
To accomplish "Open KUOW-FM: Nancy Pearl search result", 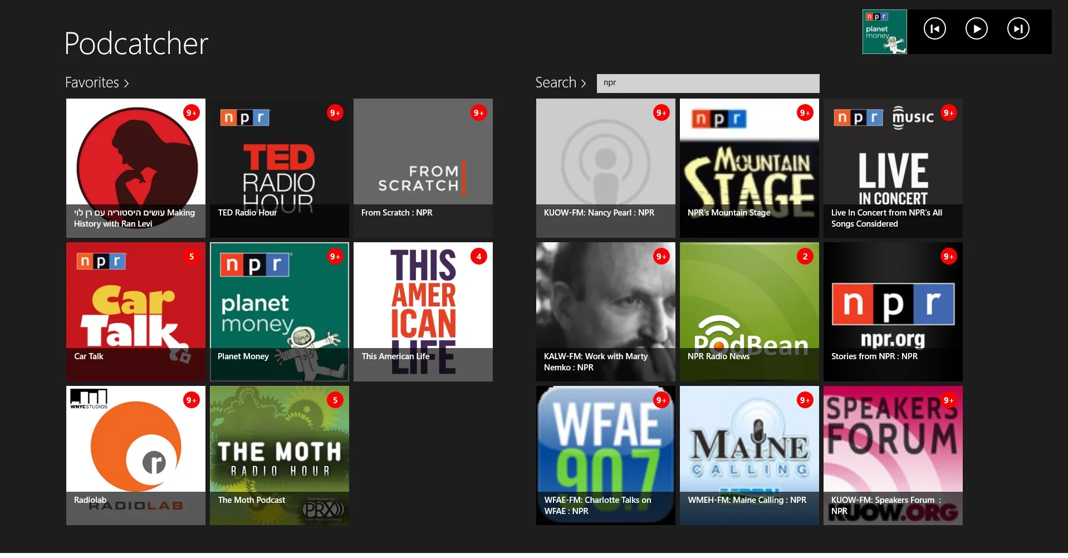I will click(x=606, y=168).
